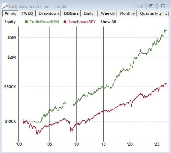171x153 pixels.
Task: Click the '20 year axis label
Action: 130,144
